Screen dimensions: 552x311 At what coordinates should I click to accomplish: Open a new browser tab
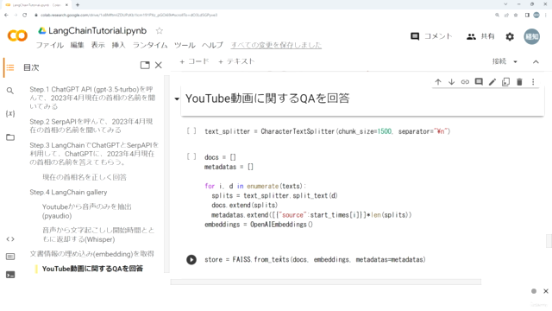click(78, 5)
